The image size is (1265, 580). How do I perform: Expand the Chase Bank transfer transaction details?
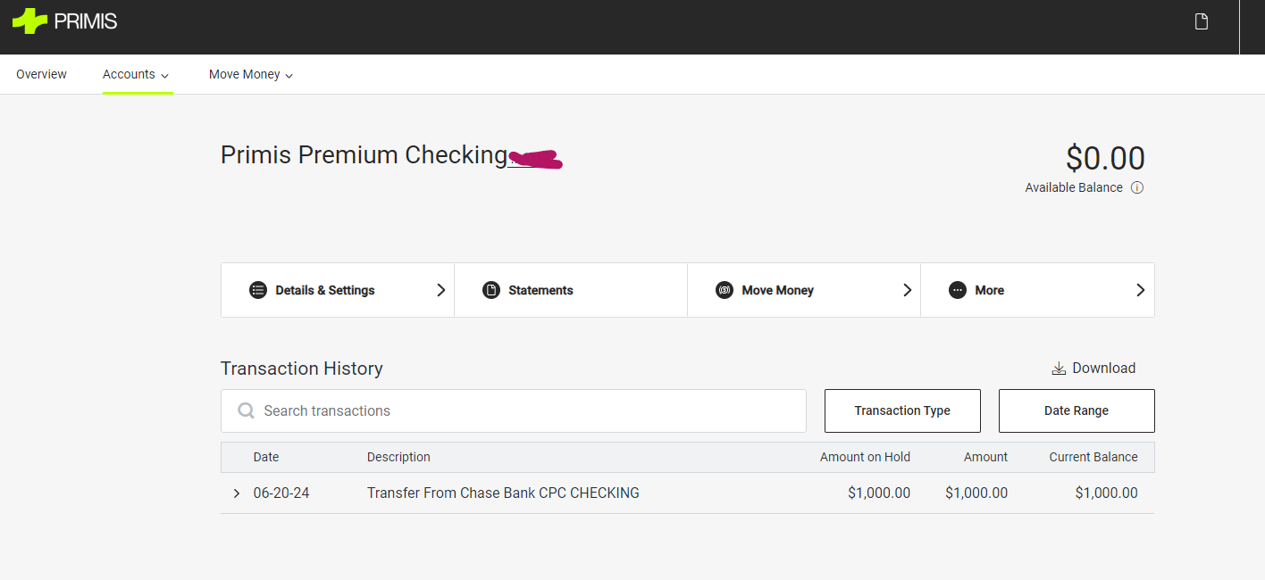[x=236, y=493]
